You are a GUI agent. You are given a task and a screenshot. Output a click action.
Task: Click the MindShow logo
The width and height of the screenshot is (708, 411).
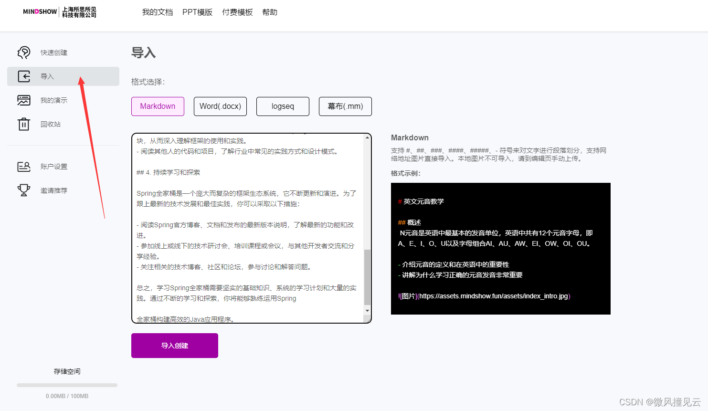[40, 12]
